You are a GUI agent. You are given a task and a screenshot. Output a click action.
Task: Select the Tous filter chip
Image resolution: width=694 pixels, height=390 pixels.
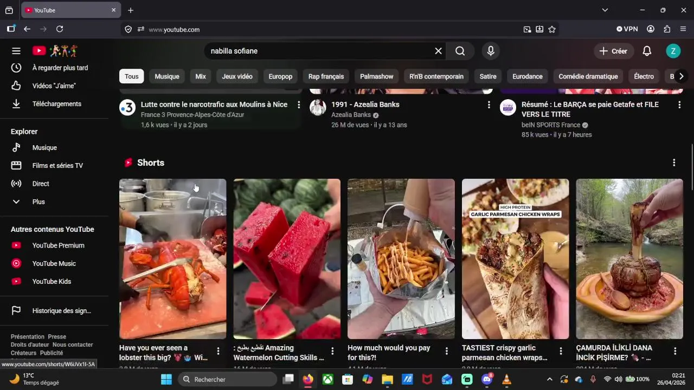(x=132, y=76)
